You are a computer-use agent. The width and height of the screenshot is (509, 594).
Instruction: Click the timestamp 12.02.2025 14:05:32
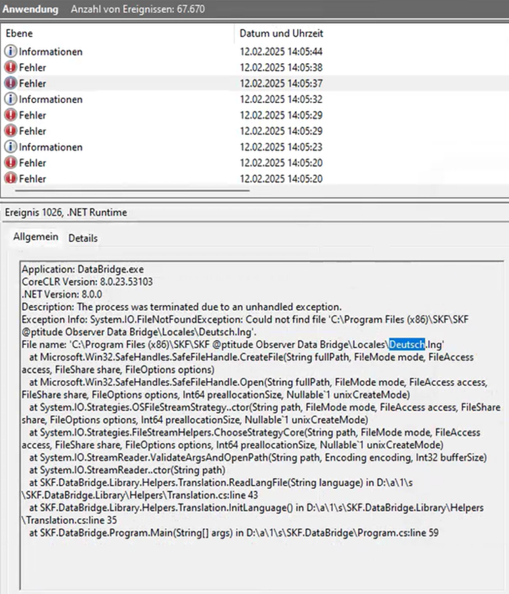(280, 99)
